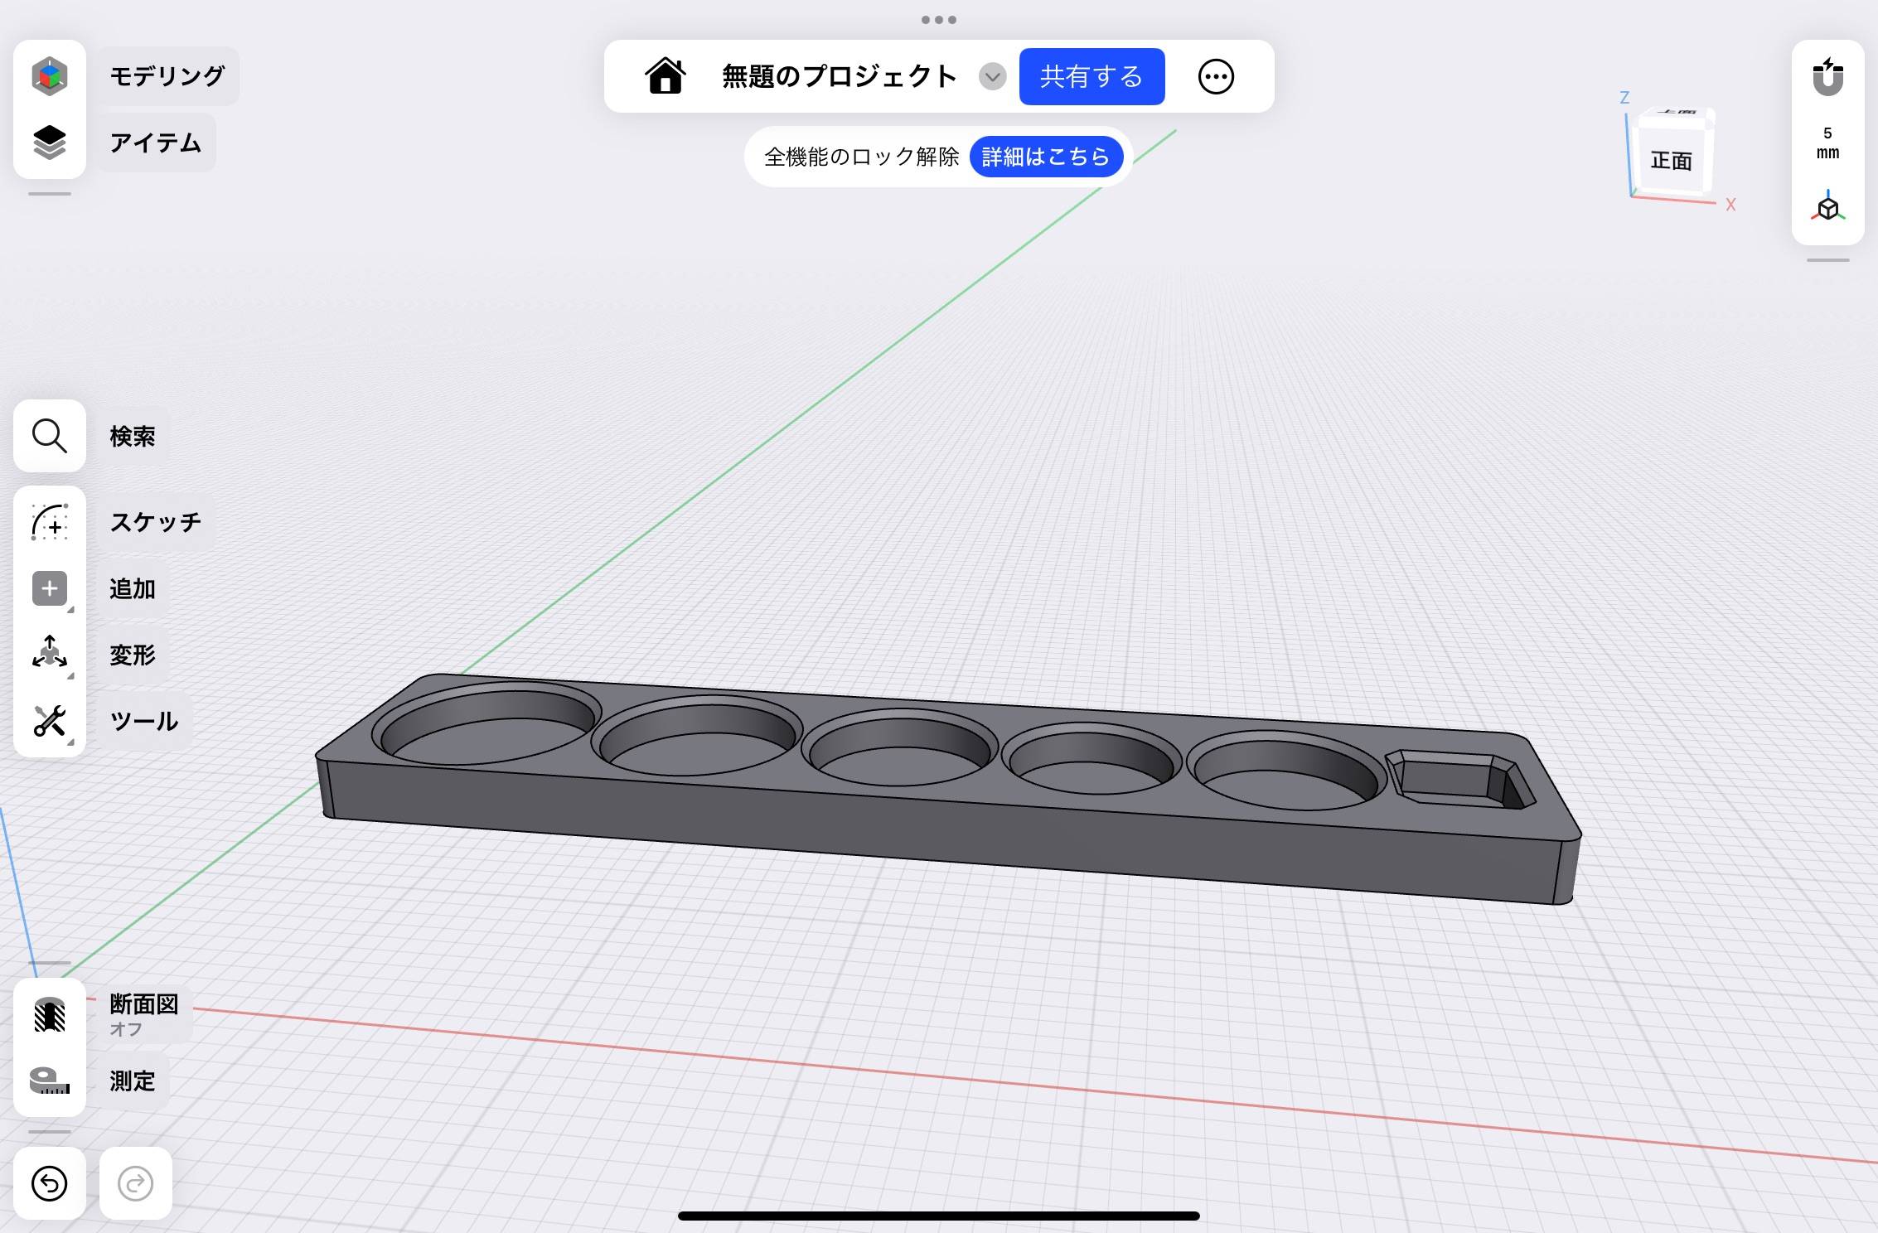The image size is (1878, 1233).
Task: Click the 詳細はこちら button
Action: [1046, 157]
